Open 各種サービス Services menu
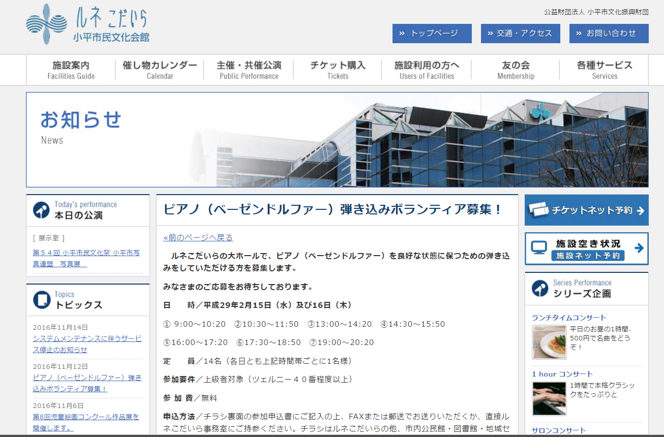This screenshot has width=664, height=437. click(605, 70)
